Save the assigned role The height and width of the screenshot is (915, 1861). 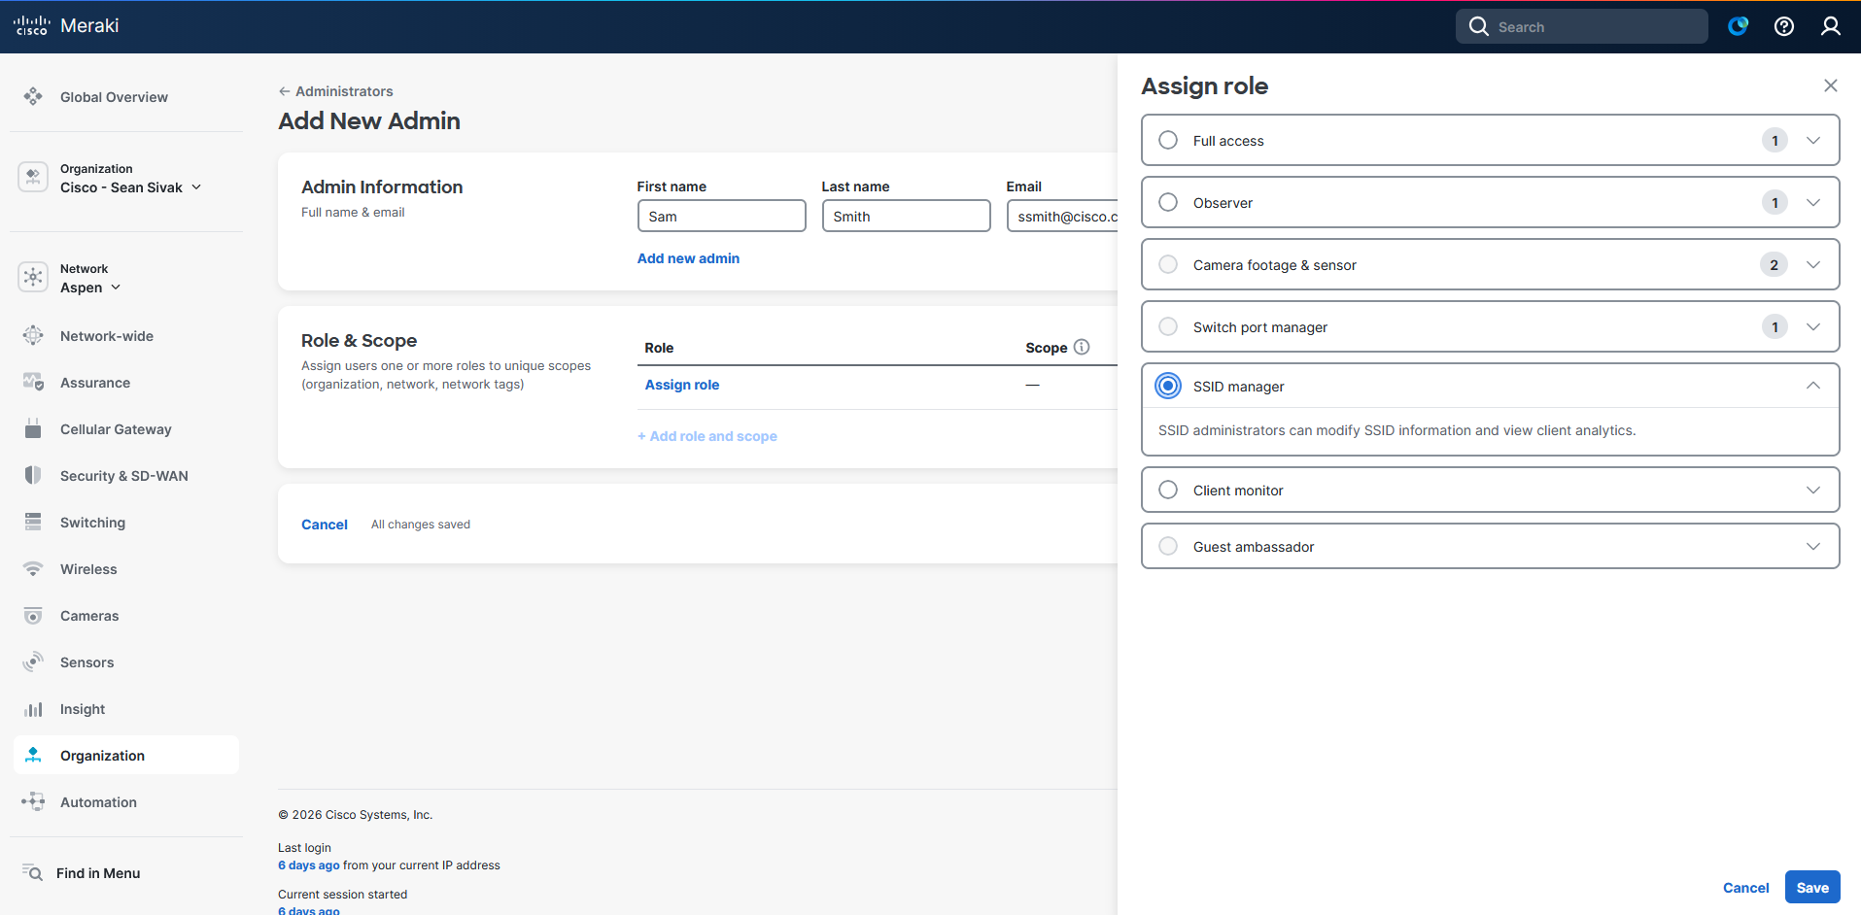(x=1811, y=888)
